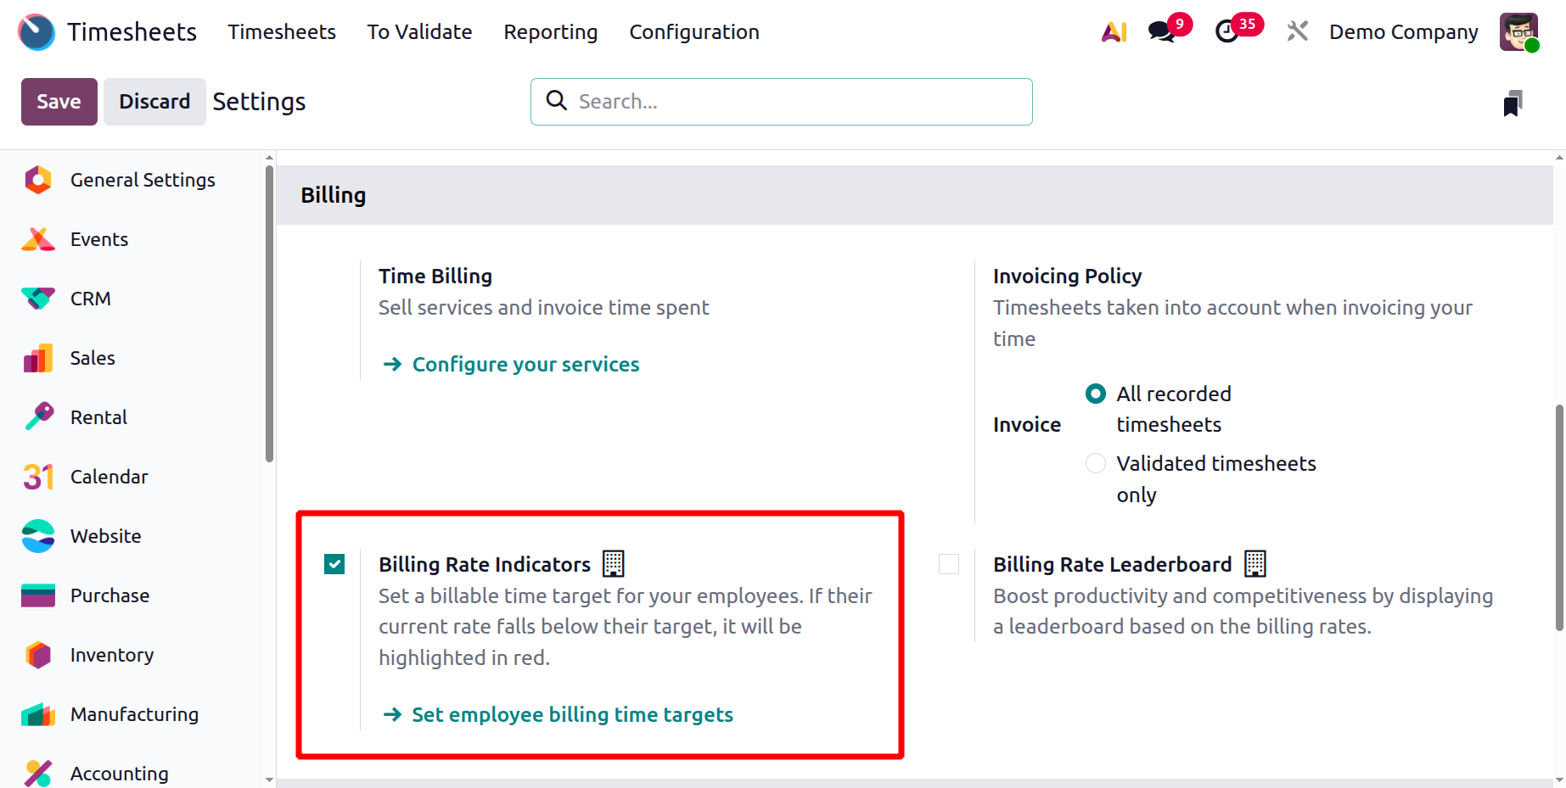Click the Save button
This screenshot has height=788, width=1566.
pos(59,102)
